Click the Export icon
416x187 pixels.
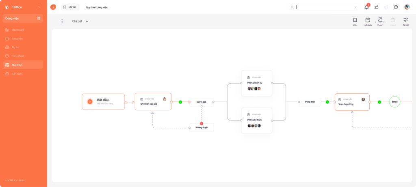click(x=380, y=20)
